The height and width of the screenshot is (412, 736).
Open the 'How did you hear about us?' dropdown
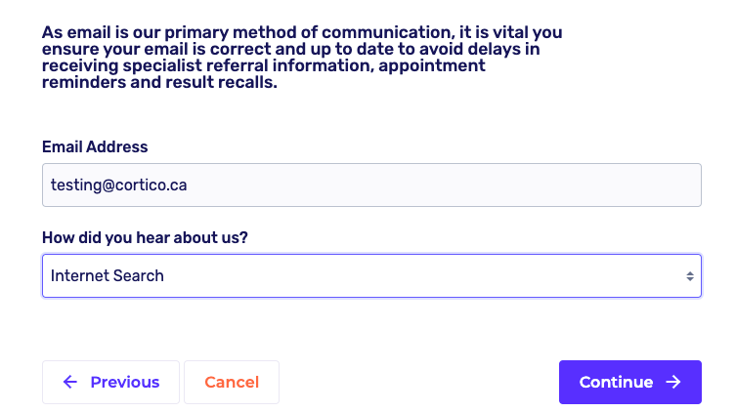click(x=371, y=276)
